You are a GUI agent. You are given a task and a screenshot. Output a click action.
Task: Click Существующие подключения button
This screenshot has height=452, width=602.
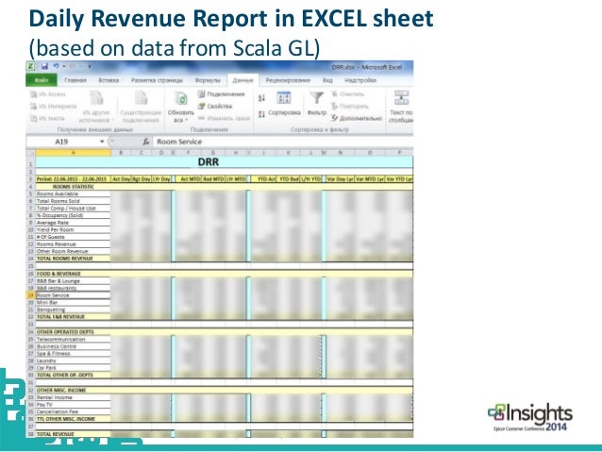point(141,107)
